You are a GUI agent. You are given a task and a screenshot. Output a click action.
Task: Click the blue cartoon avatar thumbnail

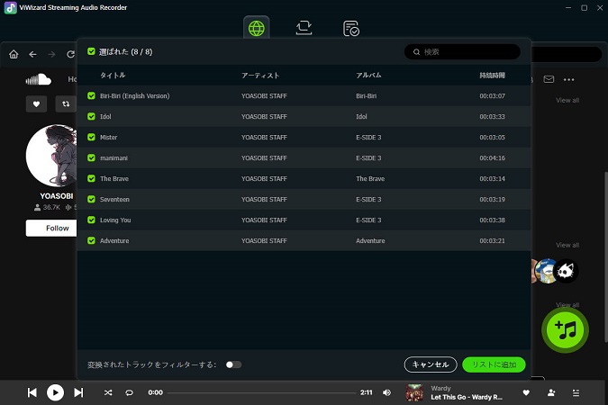pos(546,271)
